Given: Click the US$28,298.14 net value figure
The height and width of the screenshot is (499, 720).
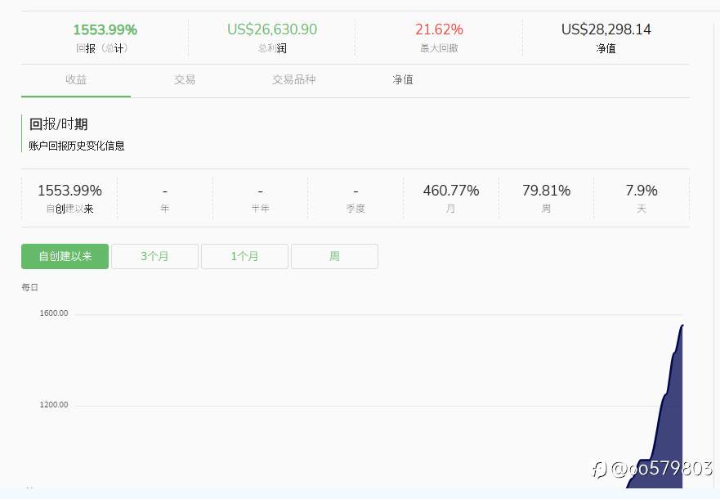Looking at the screenshot, I should click(x=606, y=29).
